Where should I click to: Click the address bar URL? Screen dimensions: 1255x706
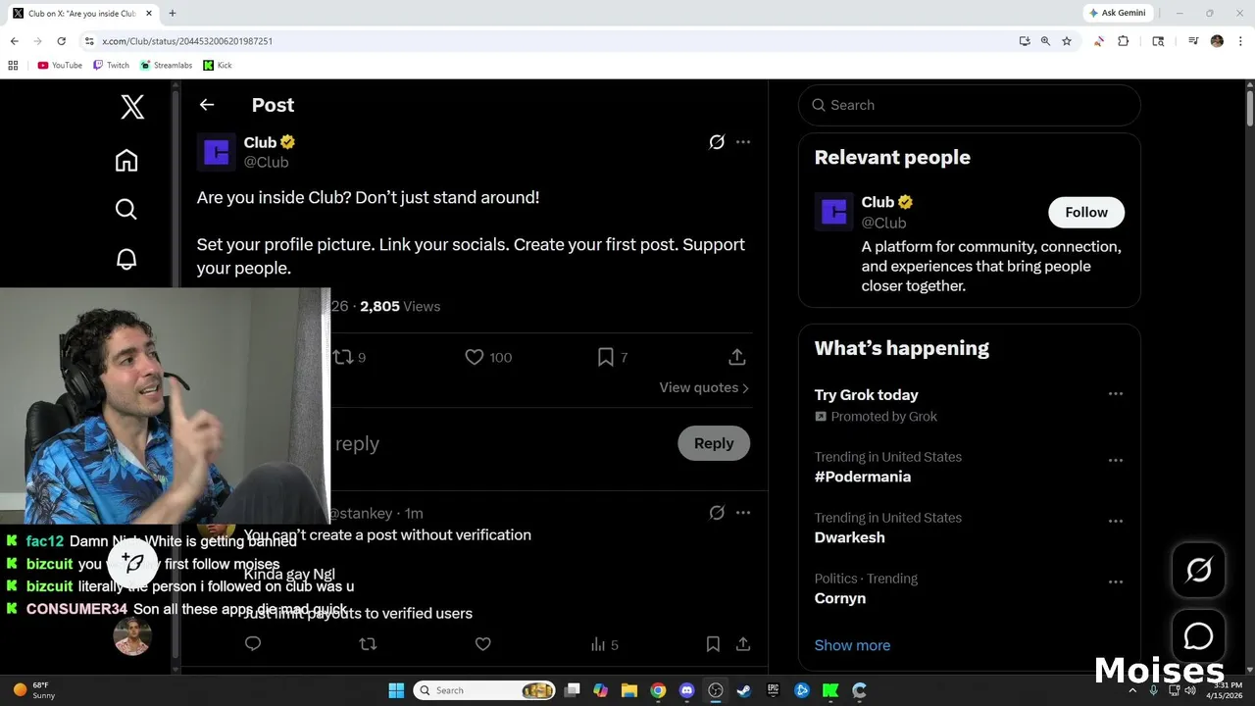187,41
